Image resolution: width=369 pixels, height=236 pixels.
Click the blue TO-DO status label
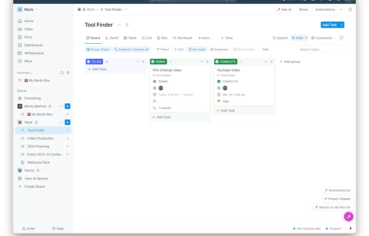[94, 62]
